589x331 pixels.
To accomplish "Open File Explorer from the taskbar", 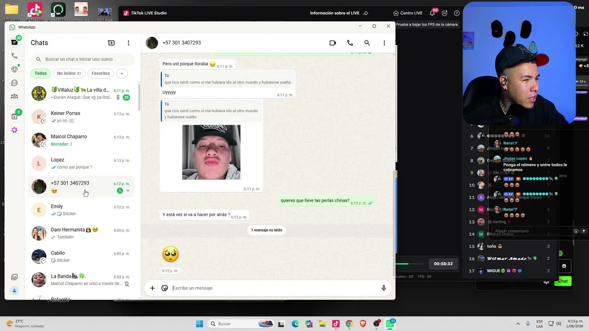I will point(322,324).
